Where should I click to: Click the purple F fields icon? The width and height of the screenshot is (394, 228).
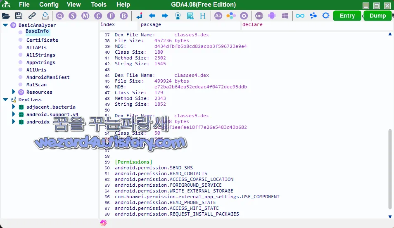pyautogui.click(x=111, y=16)
